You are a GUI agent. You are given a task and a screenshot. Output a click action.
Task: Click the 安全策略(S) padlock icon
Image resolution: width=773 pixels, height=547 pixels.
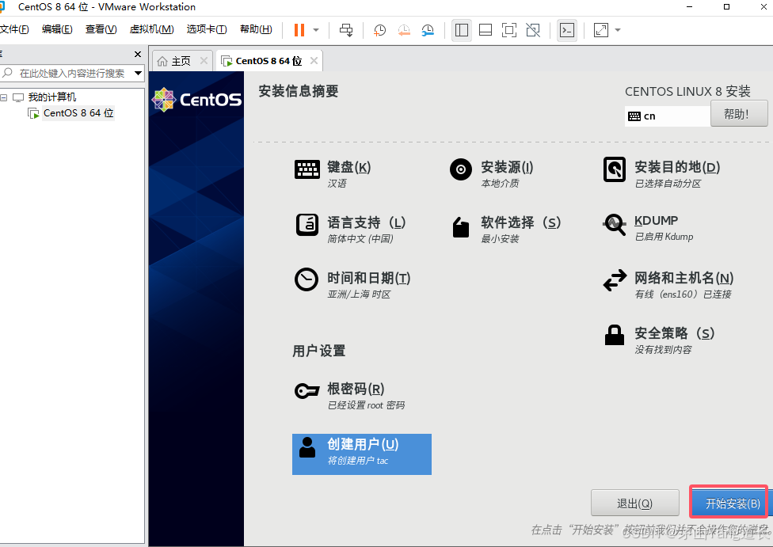pyautogui.click(x=615, y=335)
